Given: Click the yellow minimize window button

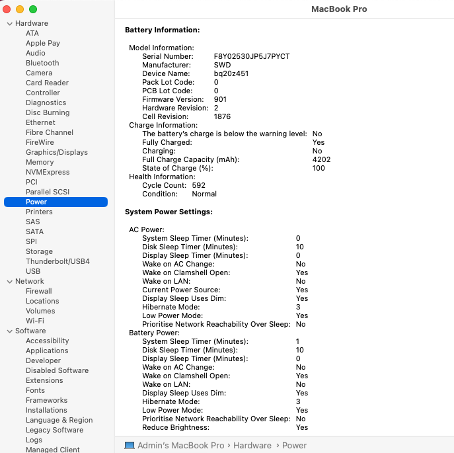Looking at the screenshot, I should pyautogui.click(x=20, y=9).
